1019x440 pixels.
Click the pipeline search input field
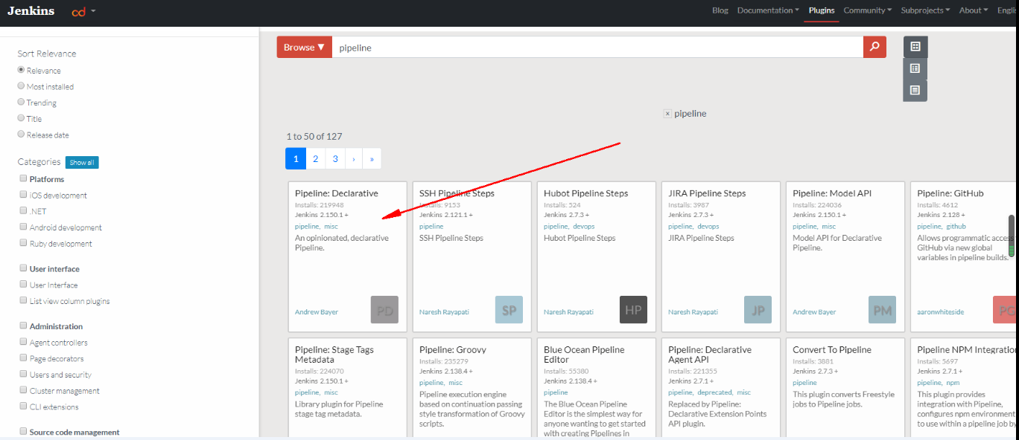[x=597, y=47]
